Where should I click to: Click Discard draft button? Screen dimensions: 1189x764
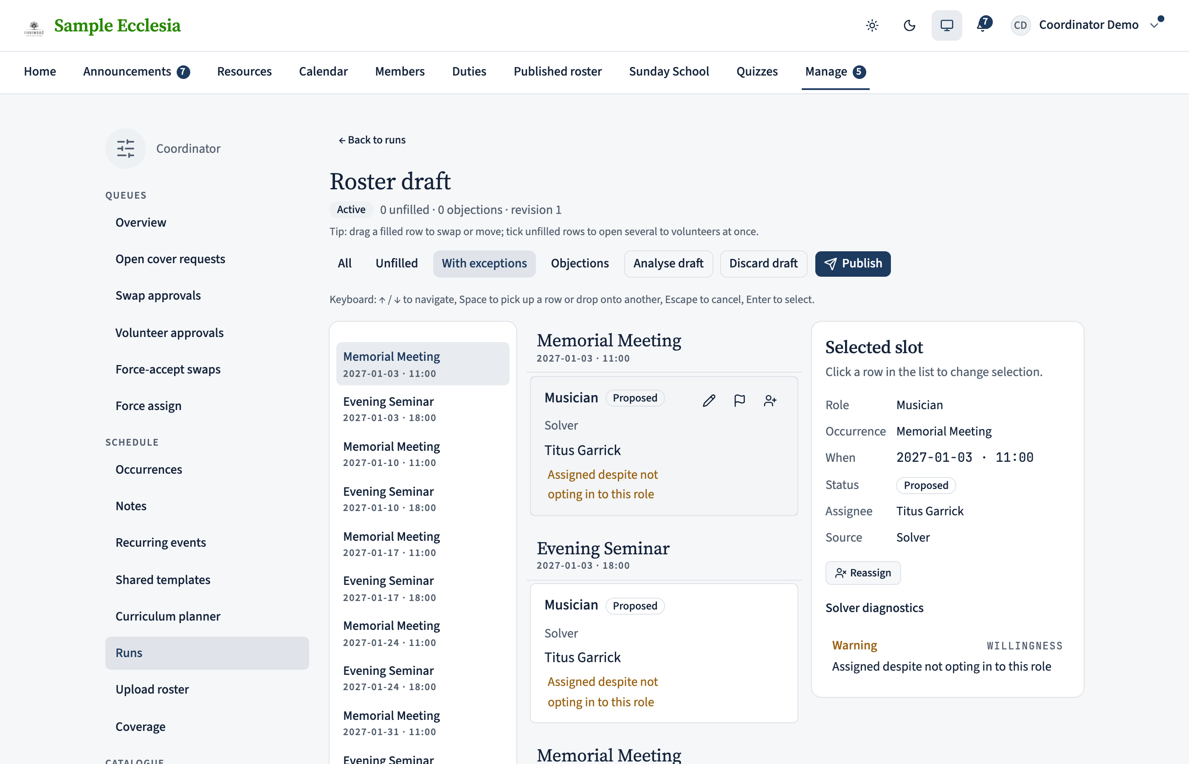763,264
